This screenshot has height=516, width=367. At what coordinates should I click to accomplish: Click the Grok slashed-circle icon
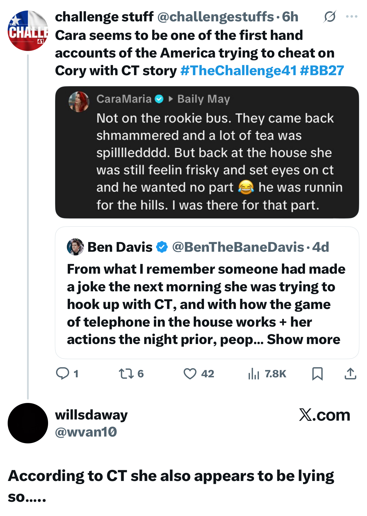330,17
